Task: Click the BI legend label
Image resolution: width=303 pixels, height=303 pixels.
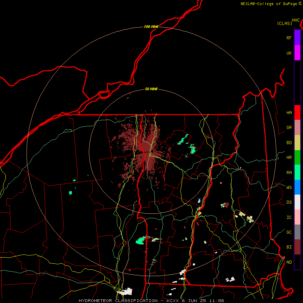Action: (x=289, y=247)
